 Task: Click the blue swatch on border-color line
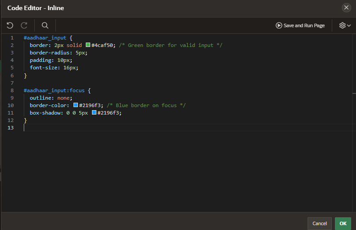(76, 105)
